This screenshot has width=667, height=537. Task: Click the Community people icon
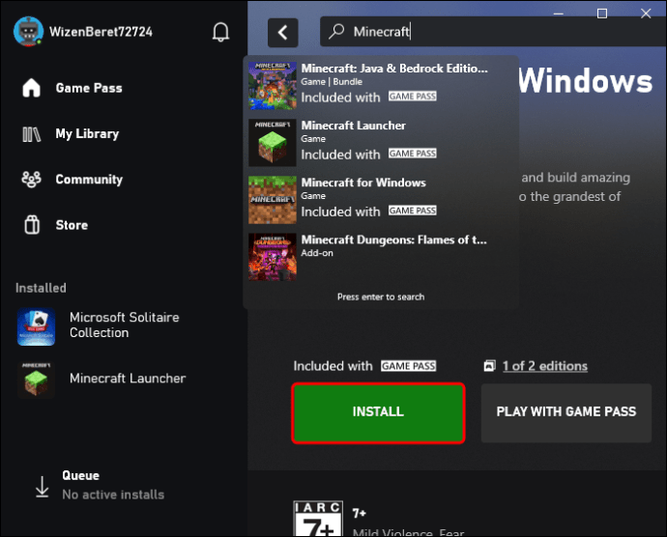32,180
